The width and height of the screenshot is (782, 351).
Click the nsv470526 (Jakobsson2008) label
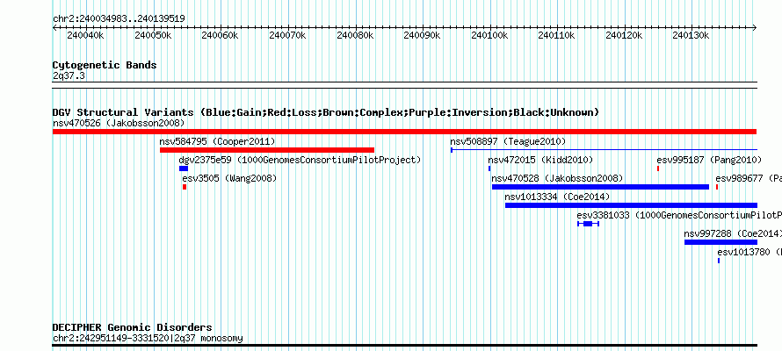click(x=119, y=123)
